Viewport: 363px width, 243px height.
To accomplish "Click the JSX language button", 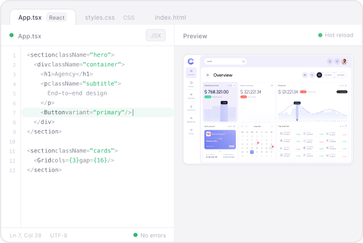I will click(x=156, y=35).
